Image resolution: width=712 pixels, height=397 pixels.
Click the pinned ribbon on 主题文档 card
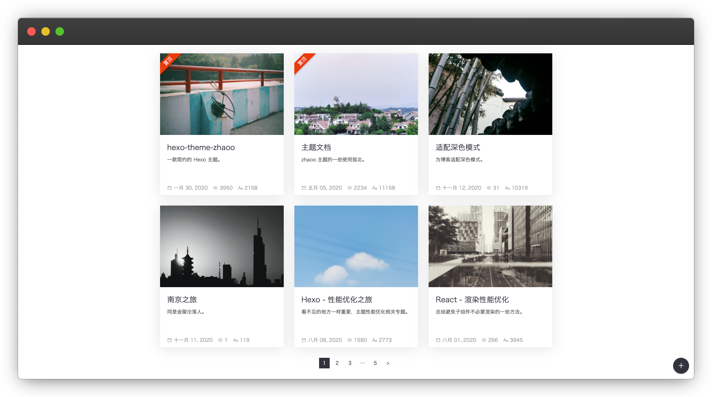302,61
